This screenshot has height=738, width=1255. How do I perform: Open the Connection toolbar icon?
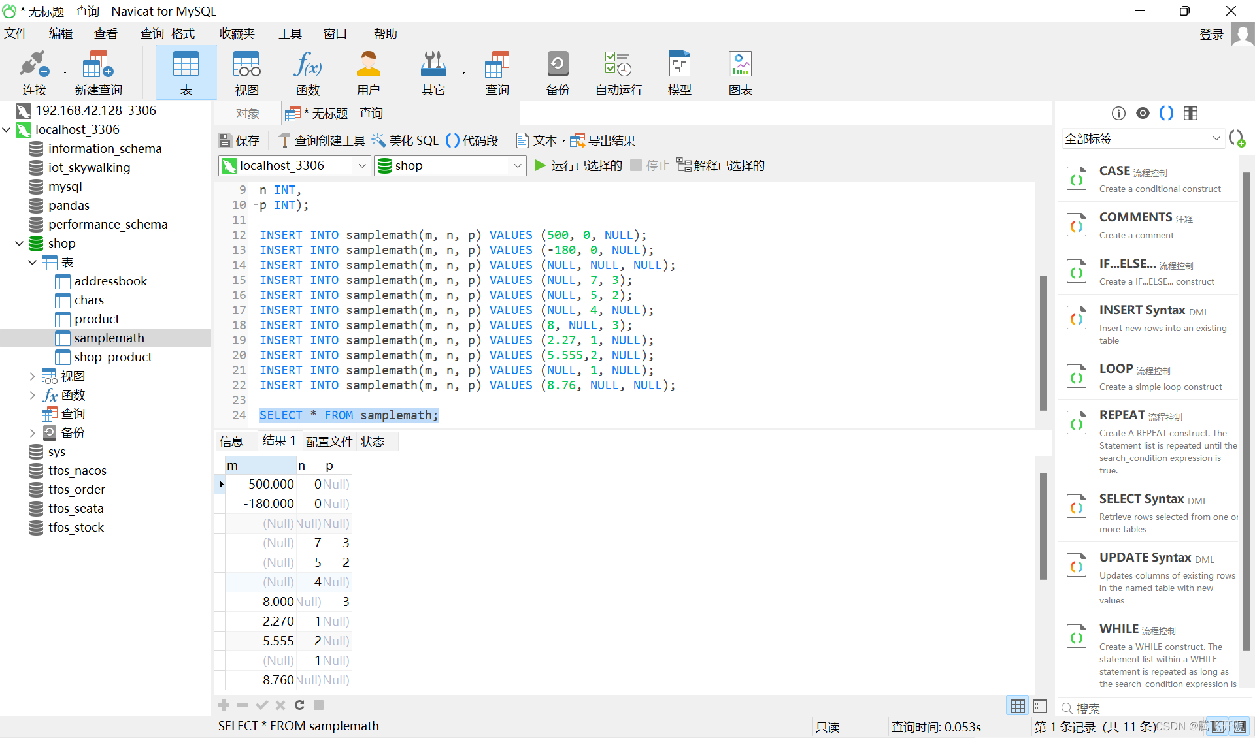tap(34, 72)
